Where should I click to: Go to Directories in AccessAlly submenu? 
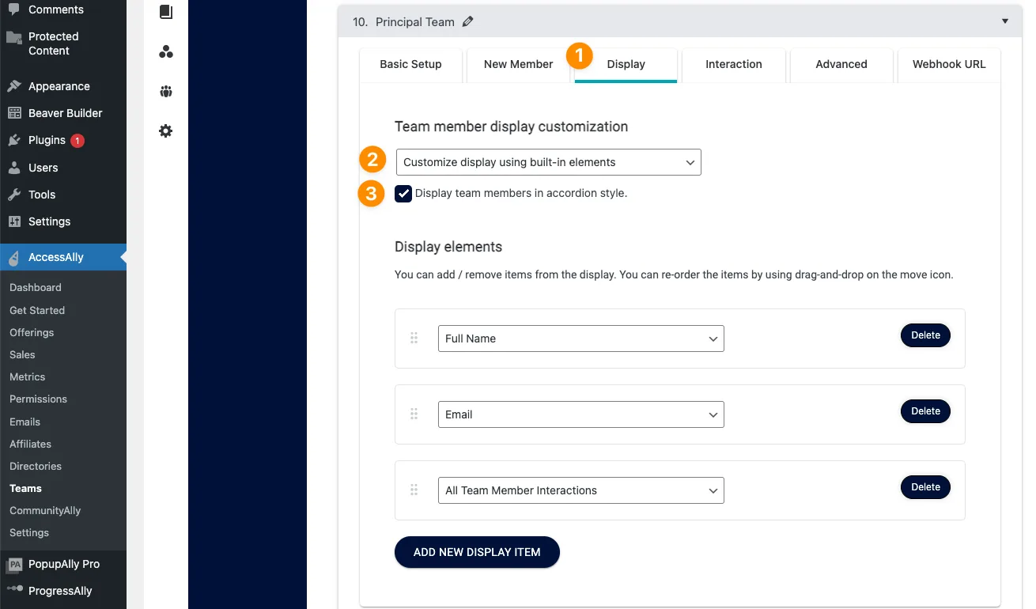pos(36,466)
